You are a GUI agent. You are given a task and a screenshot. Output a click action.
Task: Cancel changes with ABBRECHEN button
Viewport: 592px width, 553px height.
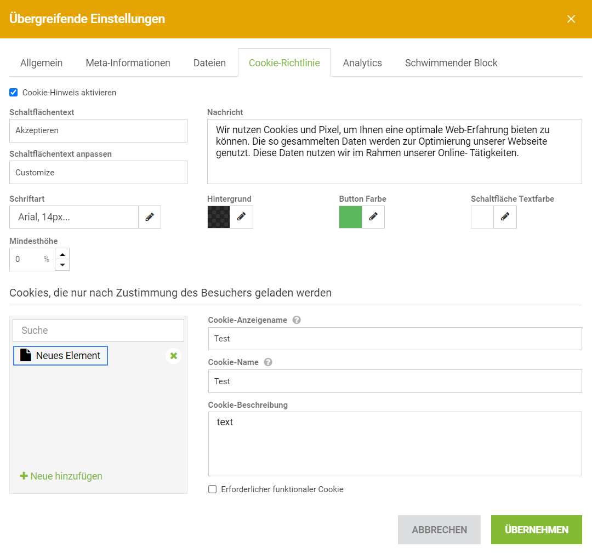point(439,529)
